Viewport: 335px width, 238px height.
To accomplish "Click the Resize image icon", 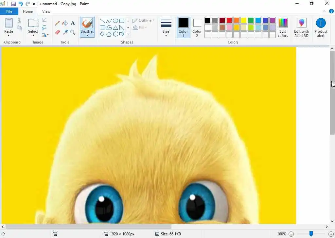I will tap(44, 27).
